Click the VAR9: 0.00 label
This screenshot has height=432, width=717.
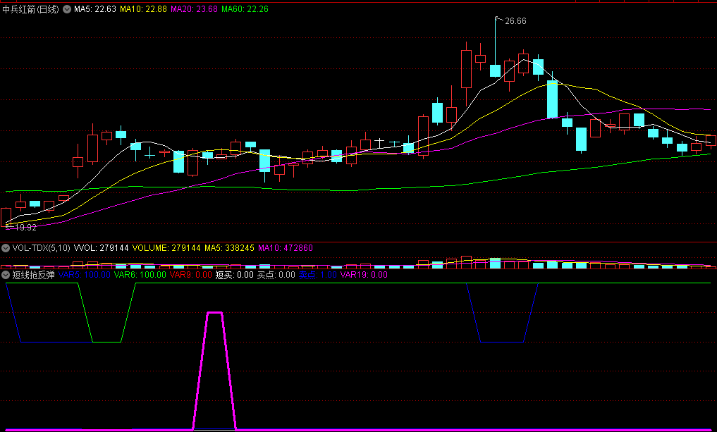(190, 275)
